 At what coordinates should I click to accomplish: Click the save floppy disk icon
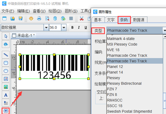[x=20, y=19]
